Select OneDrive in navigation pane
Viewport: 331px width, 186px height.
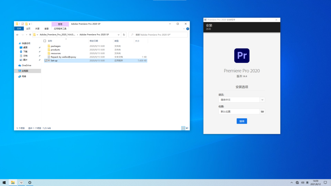point(27,65)
